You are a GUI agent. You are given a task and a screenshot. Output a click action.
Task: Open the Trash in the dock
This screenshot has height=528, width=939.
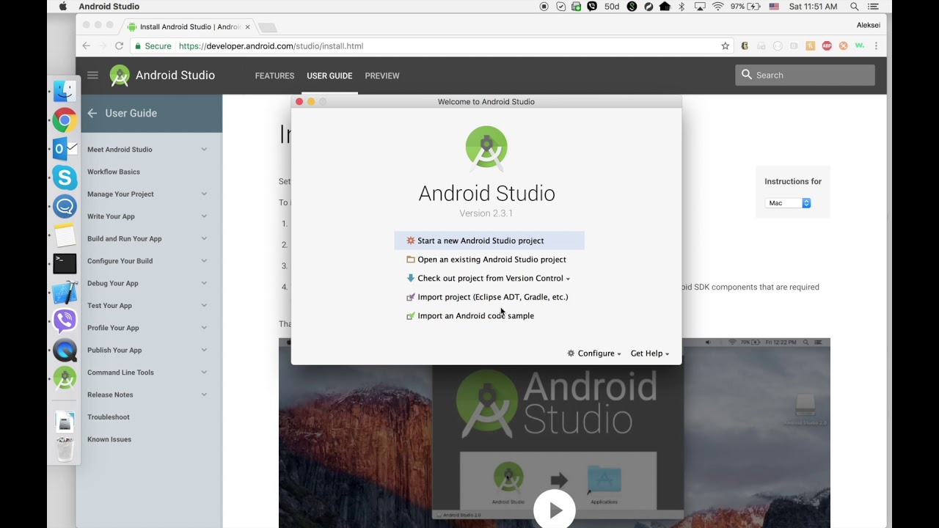tap(65, 448)
